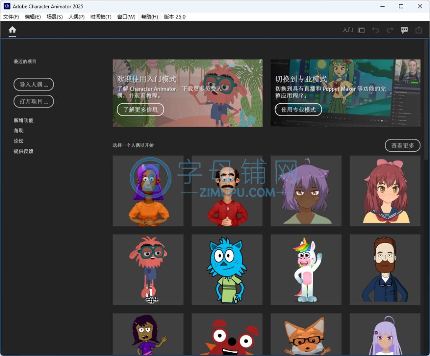Click the 选择一个人偶以开始 heading
The width and height of the screenshot is (430, 356).
click(x=133, y=145)
